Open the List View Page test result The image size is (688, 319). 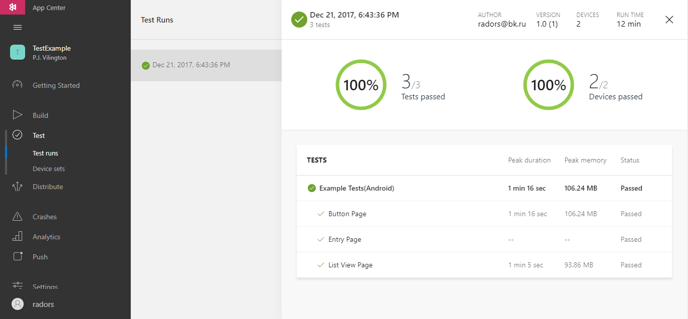(350, 265)
